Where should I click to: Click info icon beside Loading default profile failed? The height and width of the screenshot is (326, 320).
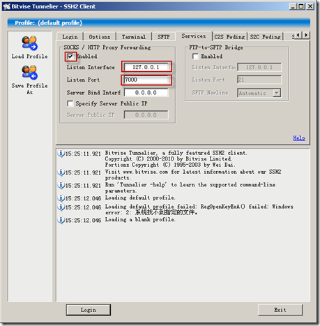coord(61,207)
